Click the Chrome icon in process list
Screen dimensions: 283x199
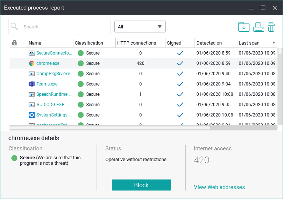tap(32, 63)
